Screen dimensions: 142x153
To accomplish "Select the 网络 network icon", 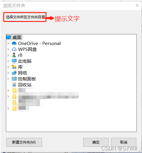I will 14,73.
